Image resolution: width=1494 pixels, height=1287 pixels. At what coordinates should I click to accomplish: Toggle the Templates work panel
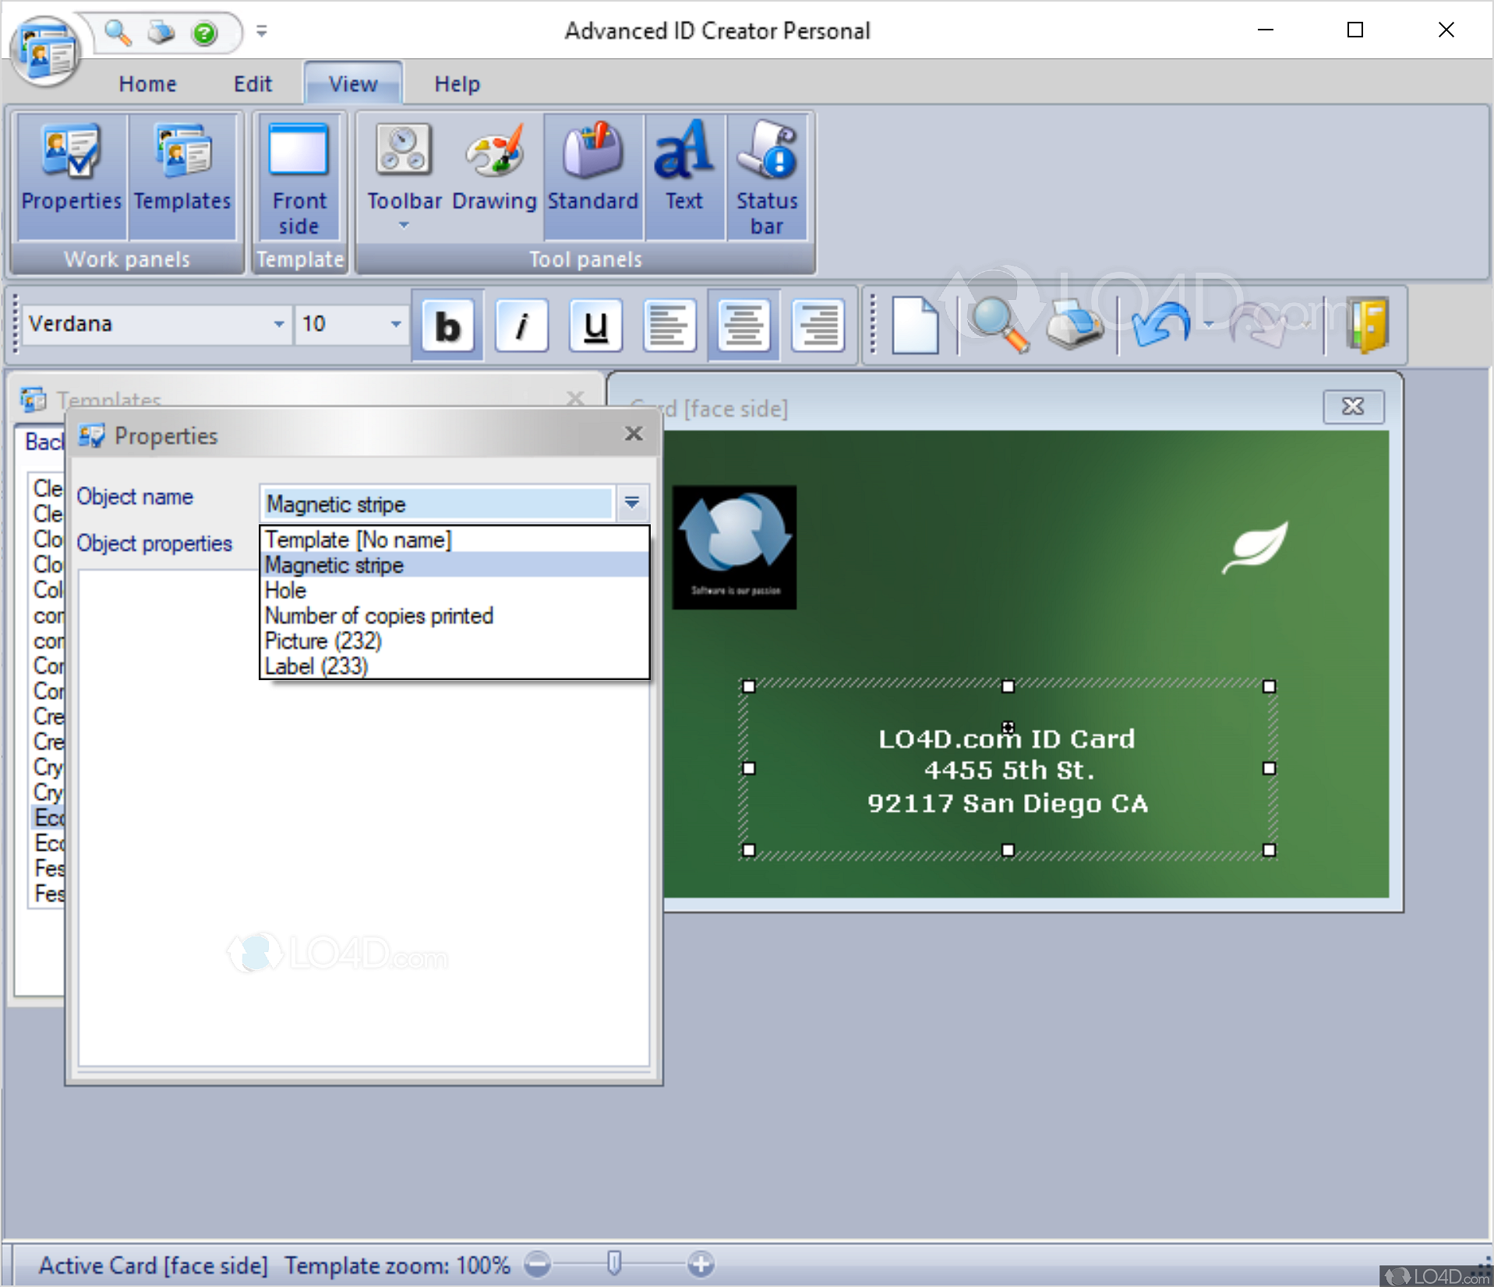coord(182,176)
